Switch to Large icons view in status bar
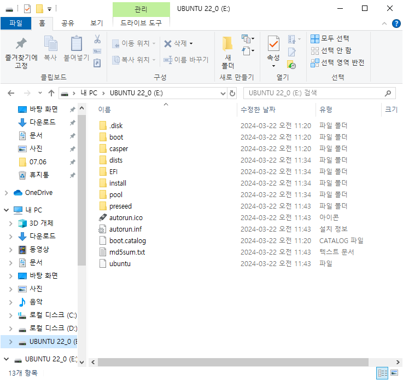 (394, 373)
